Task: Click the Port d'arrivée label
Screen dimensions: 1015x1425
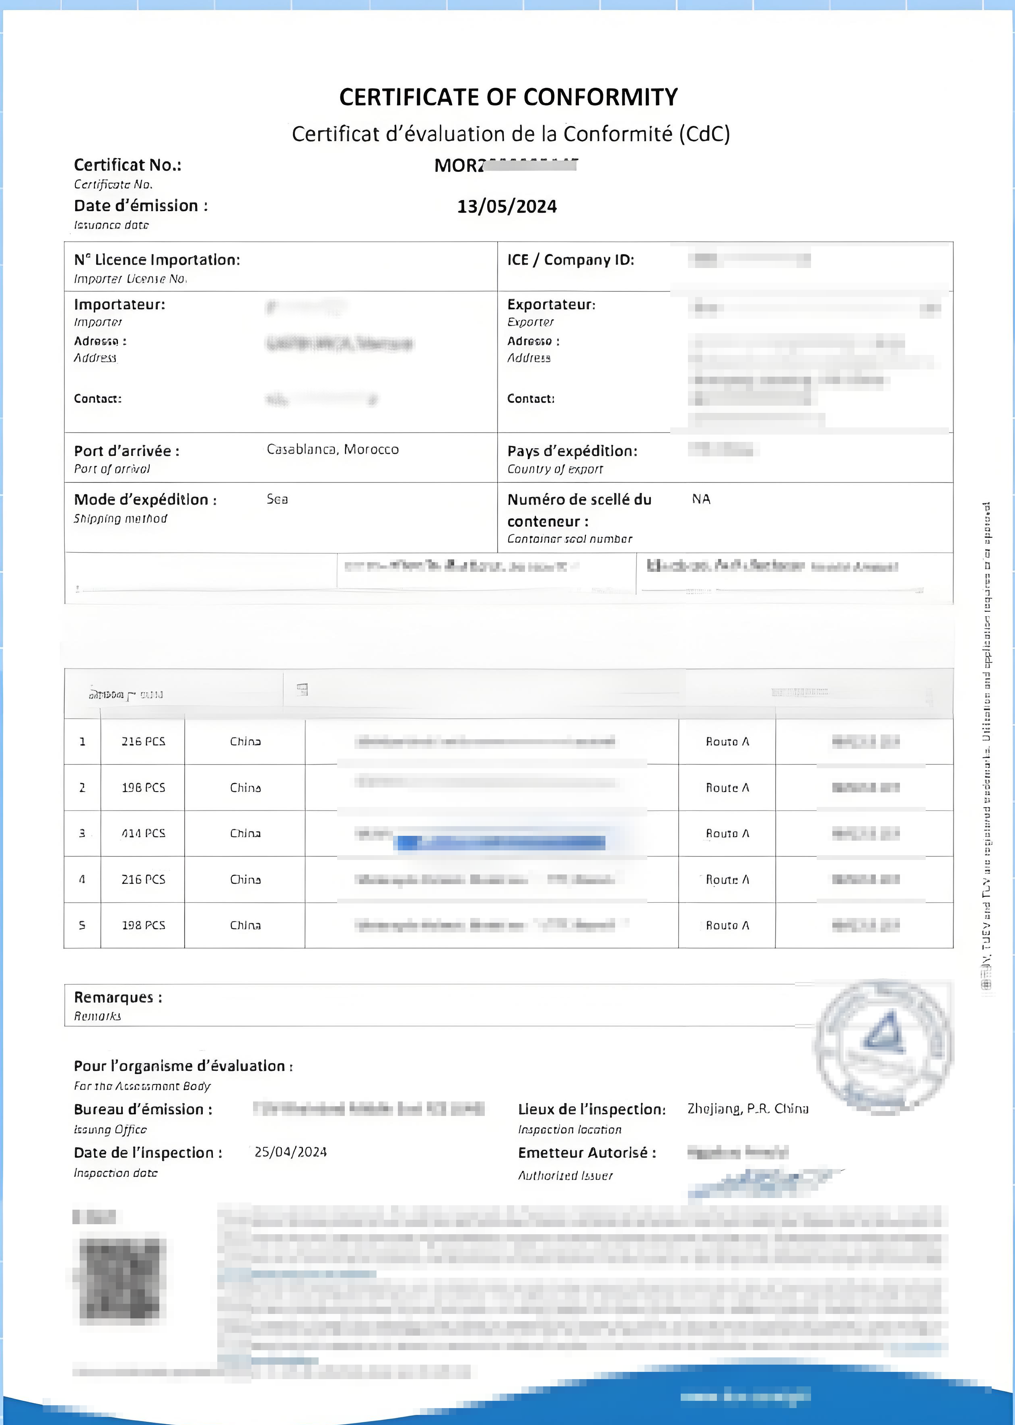Action: tap(127, 451)
